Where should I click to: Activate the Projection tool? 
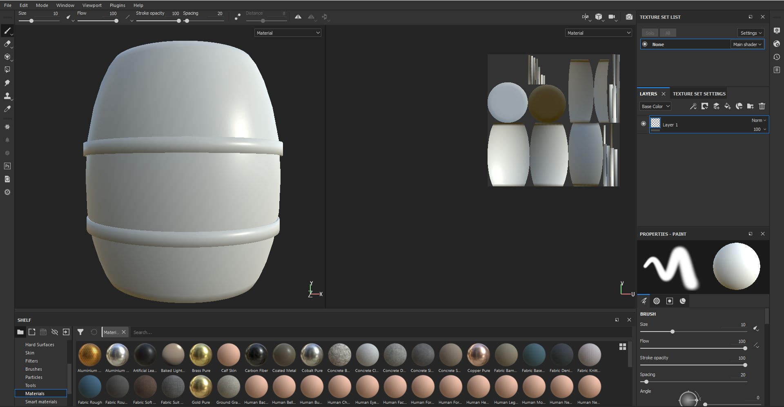tap(8, 57)
